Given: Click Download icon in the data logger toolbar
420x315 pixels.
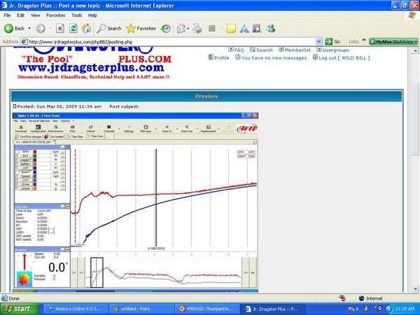Looking at the screenshot, I should point(21,129).
